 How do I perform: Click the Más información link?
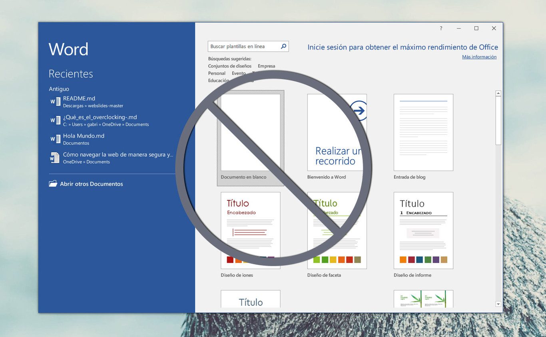click(479, 57)
